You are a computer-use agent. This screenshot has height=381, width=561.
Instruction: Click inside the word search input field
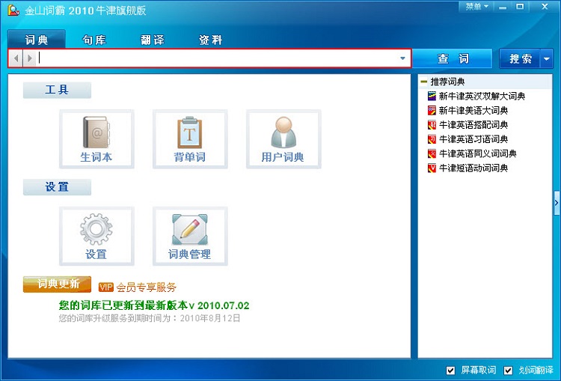(x=217, y=58)
